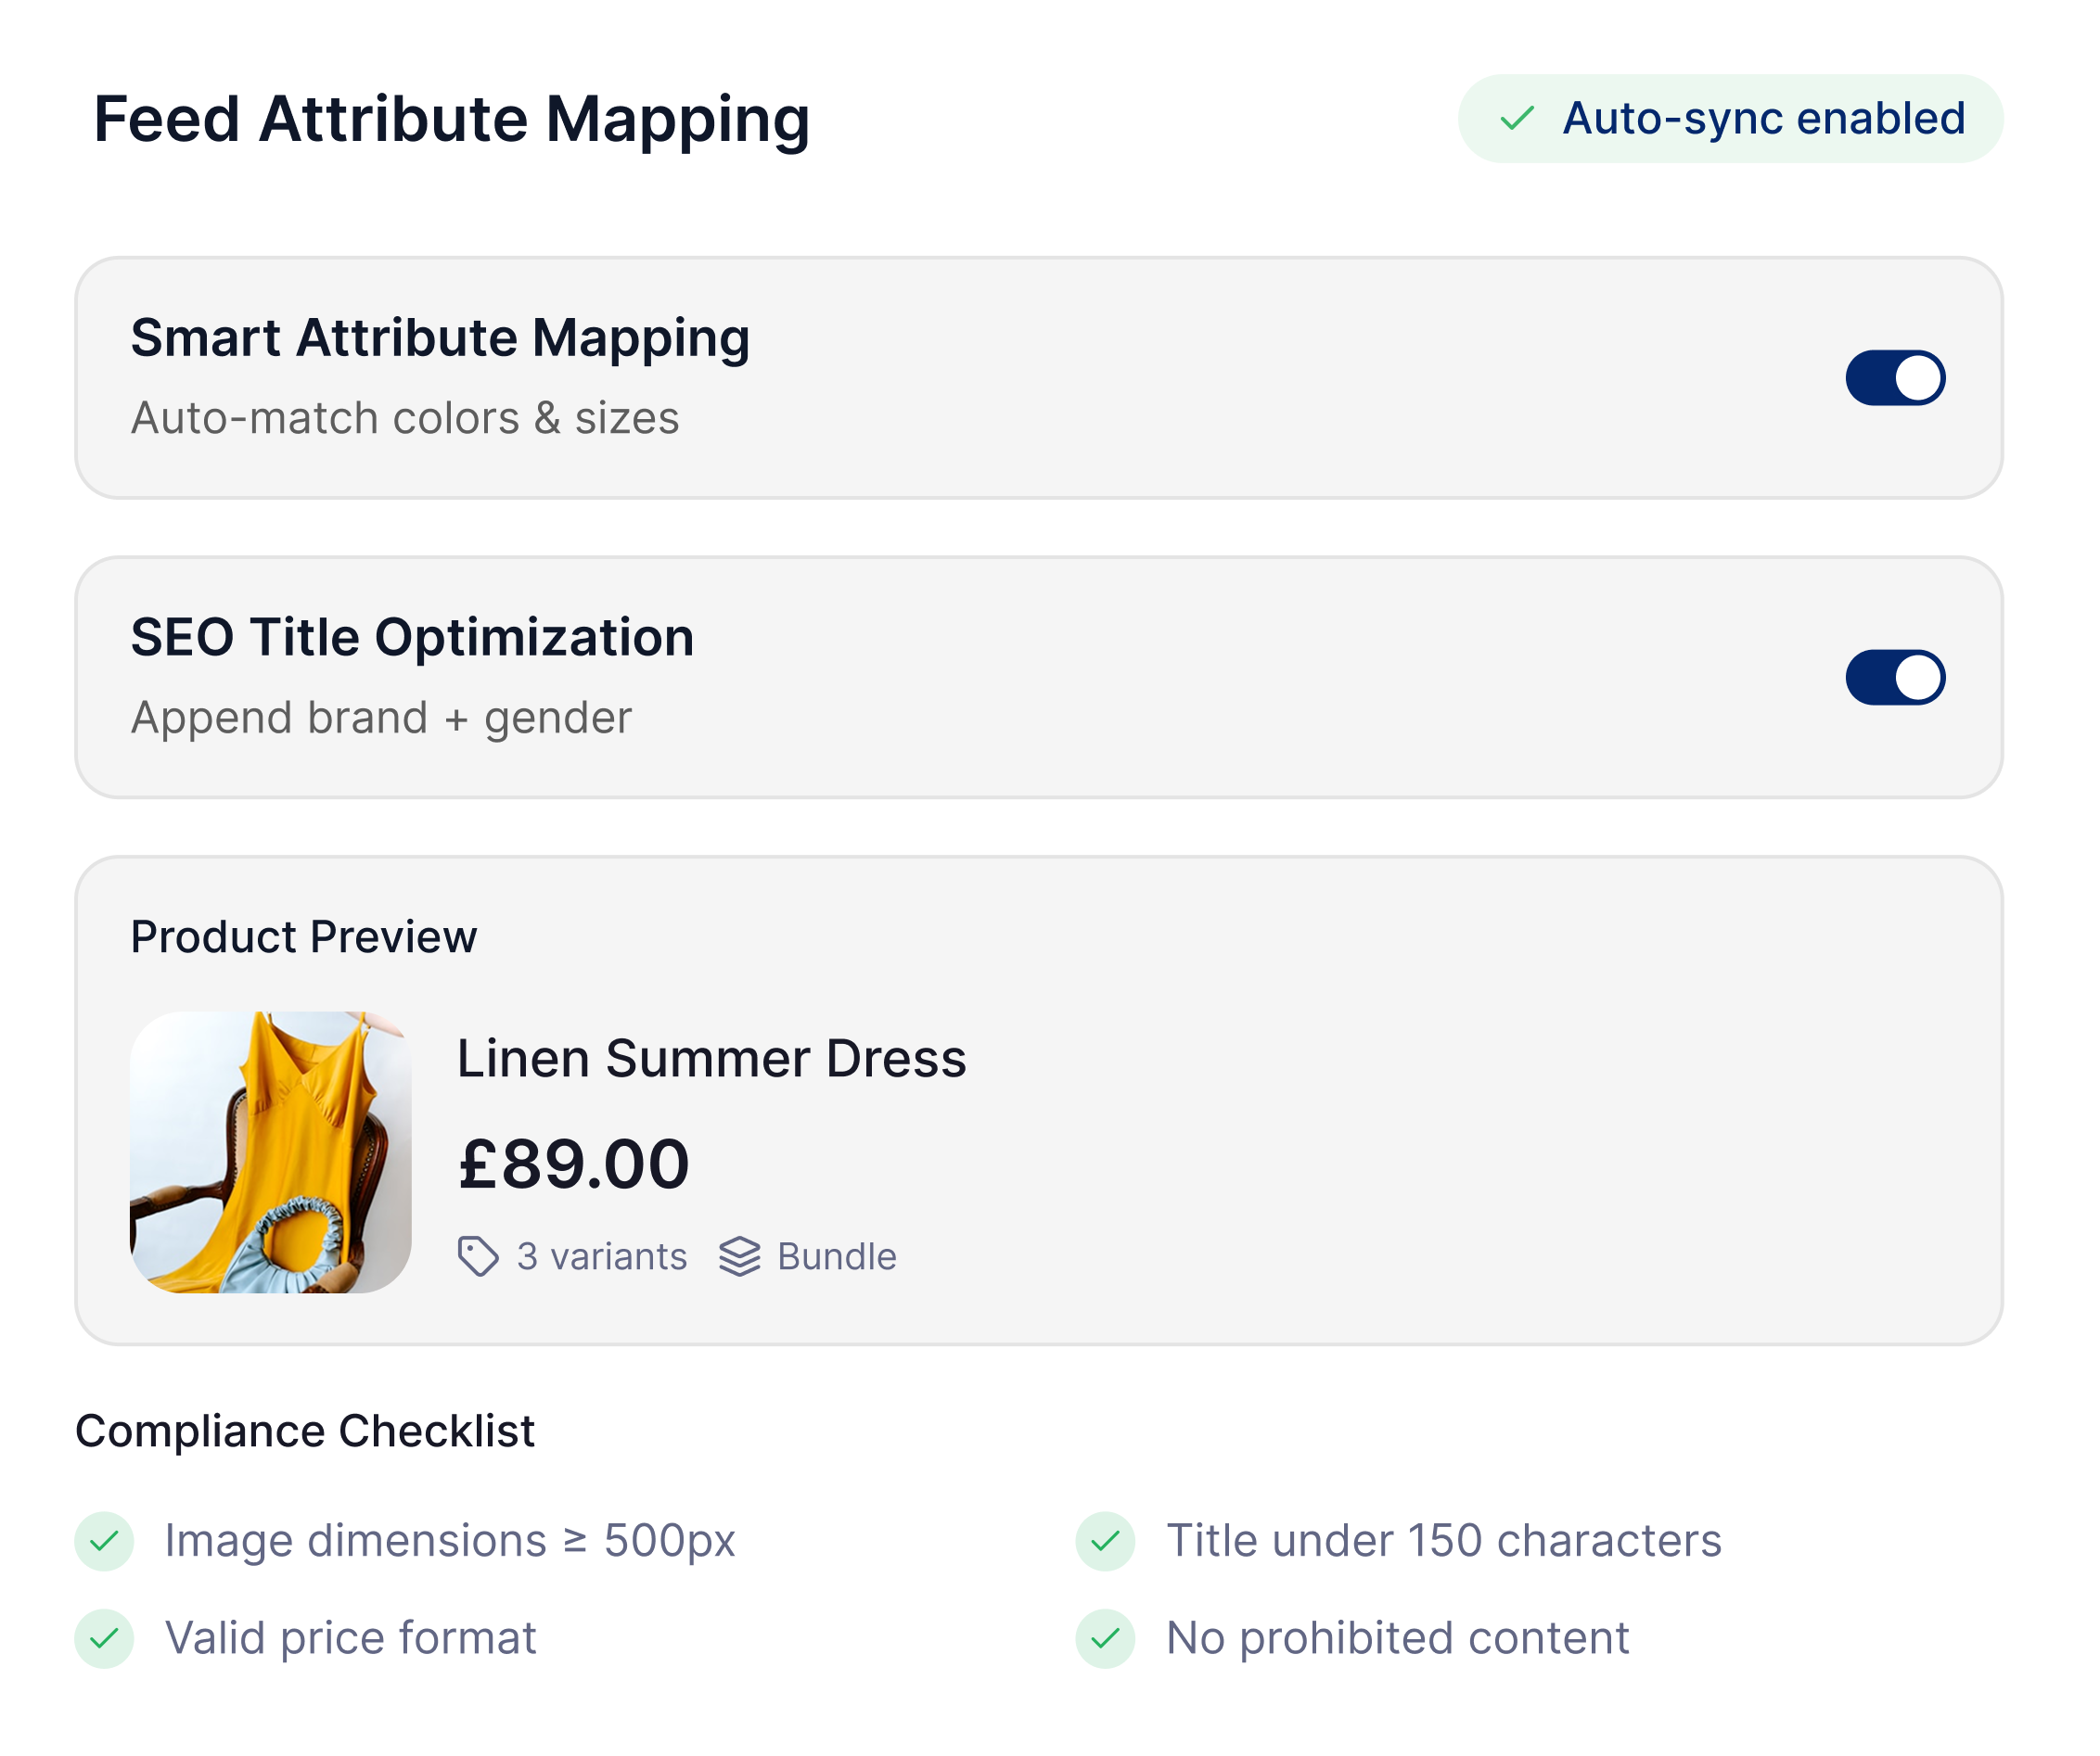Click the Valid price format check icon
This screenshot has width=2100, height=1756.
(x=104, y=1639)
